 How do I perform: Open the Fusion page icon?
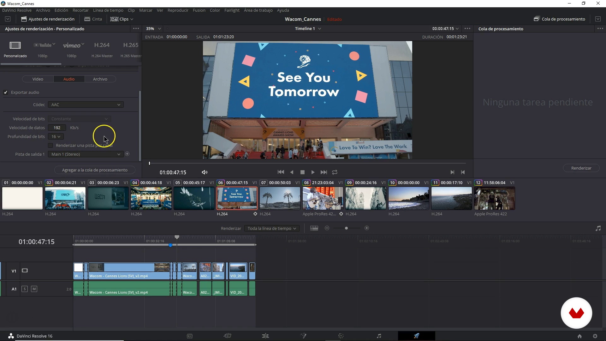click(x=303, y=336)
